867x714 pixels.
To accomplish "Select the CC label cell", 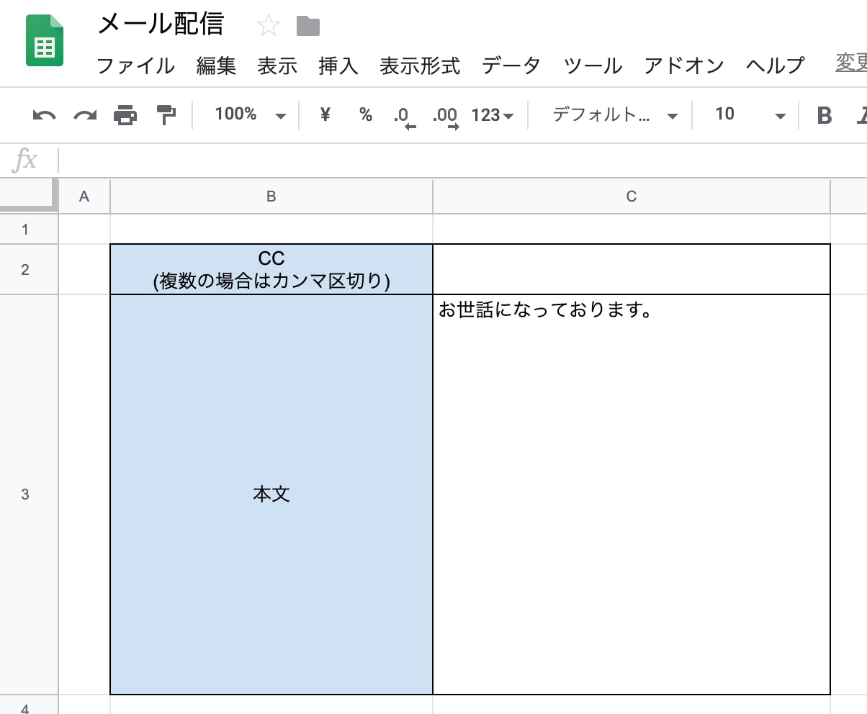I will tap(271, 270).
